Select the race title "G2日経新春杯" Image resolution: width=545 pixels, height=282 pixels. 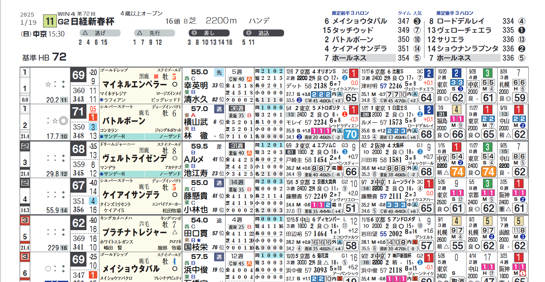(x=86, y=22)
